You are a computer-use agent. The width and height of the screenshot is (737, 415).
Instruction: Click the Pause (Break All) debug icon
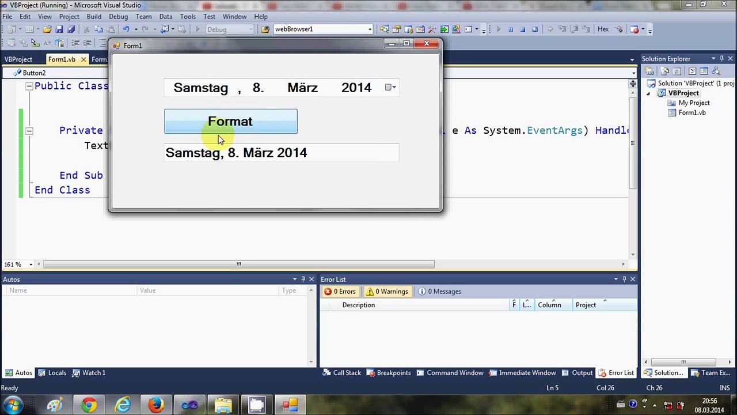(x=511, y=29)
